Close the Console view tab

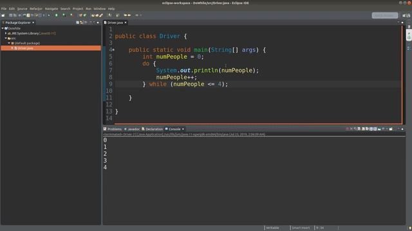point(183,129)
